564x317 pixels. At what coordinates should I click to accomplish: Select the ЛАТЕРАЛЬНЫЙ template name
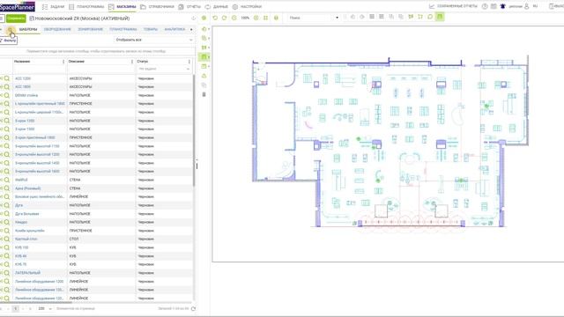27,273
